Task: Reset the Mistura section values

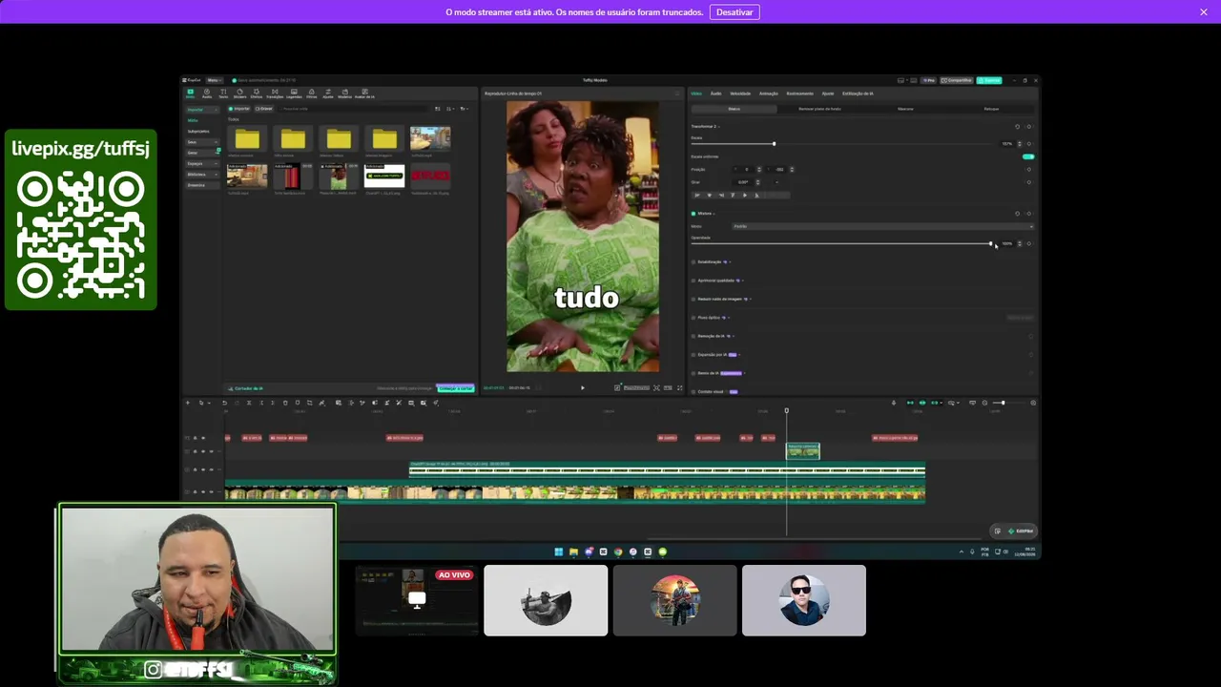Action: coord(1017,214)
